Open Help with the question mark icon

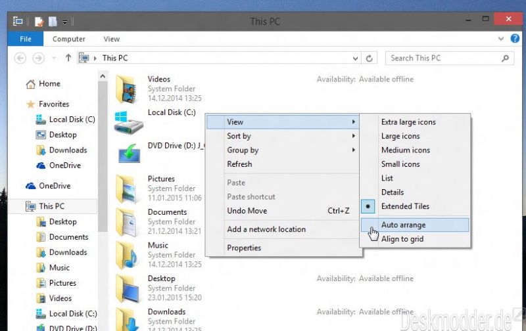coord(515,39)
